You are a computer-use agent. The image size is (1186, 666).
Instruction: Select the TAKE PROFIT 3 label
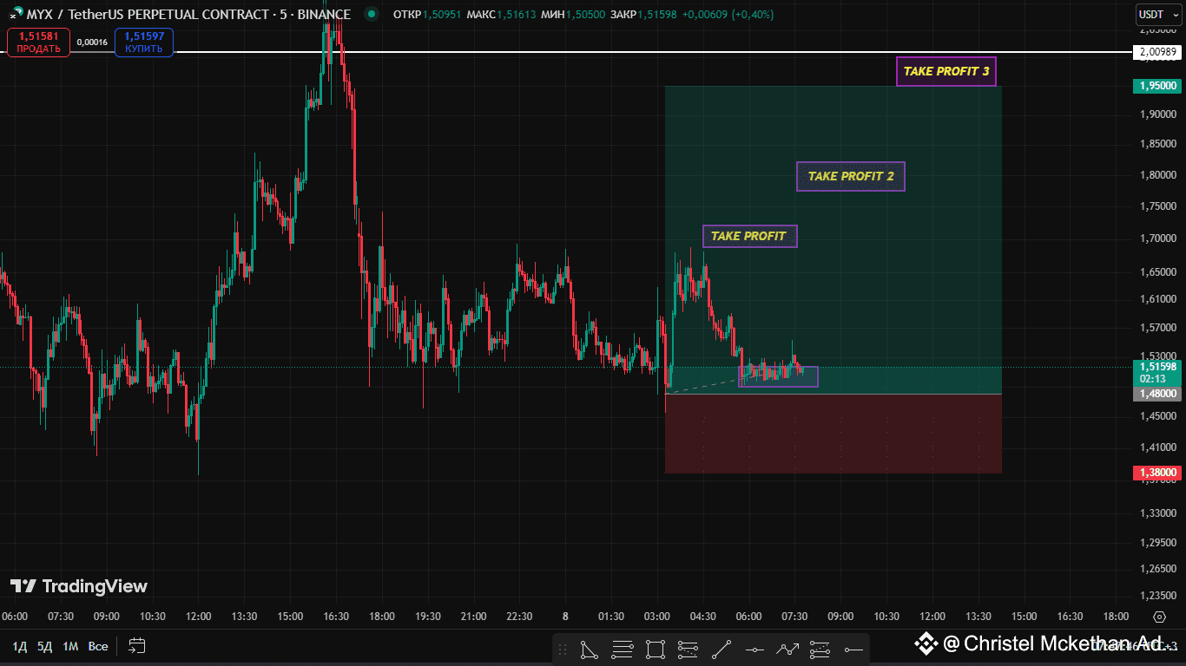pos(946,71)
